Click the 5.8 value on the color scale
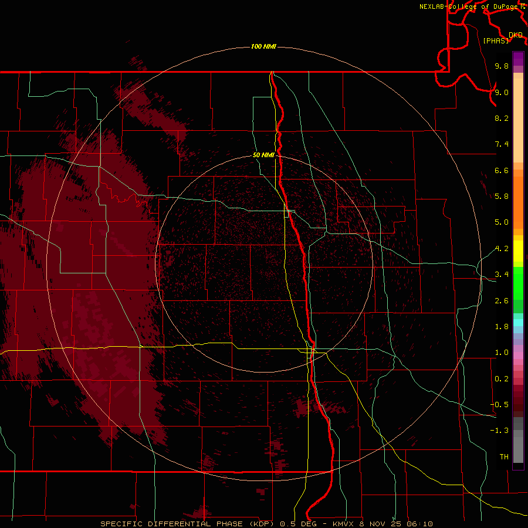528x528 pixels. click(502, 197)
